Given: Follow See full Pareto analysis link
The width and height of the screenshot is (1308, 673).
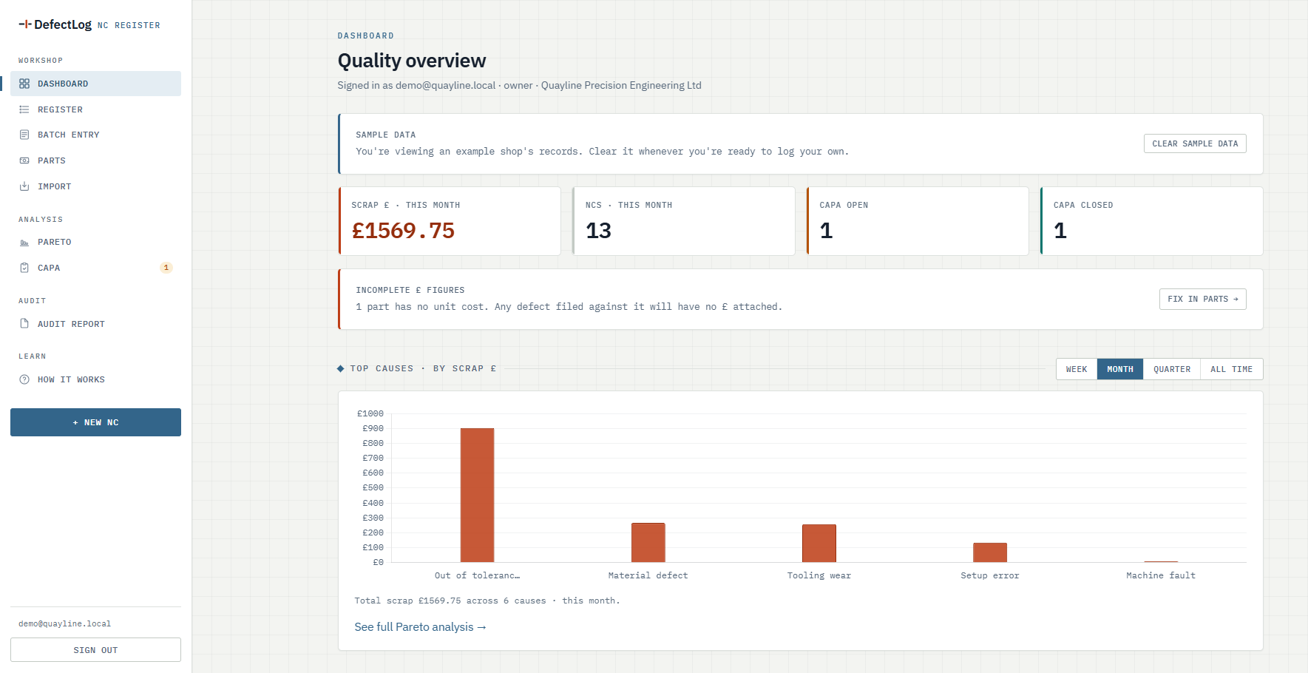Looking at the screenshot, I should pyautogui.click(x=420, y=627).
